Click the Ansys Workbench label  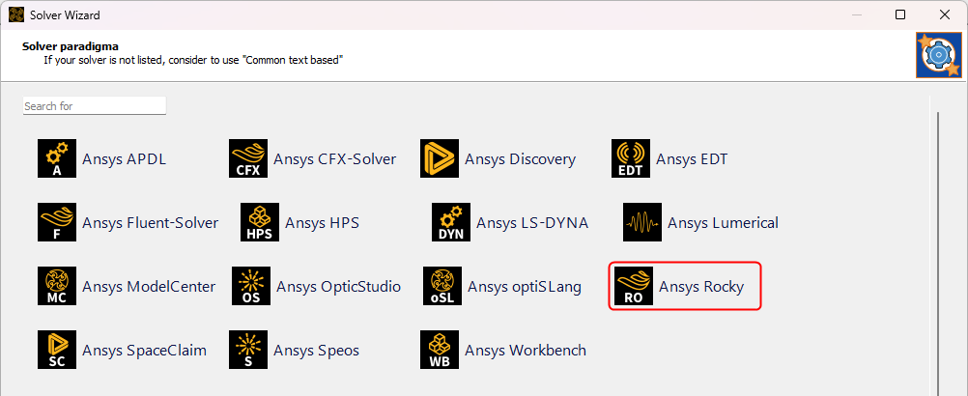(x=526, y=351)
